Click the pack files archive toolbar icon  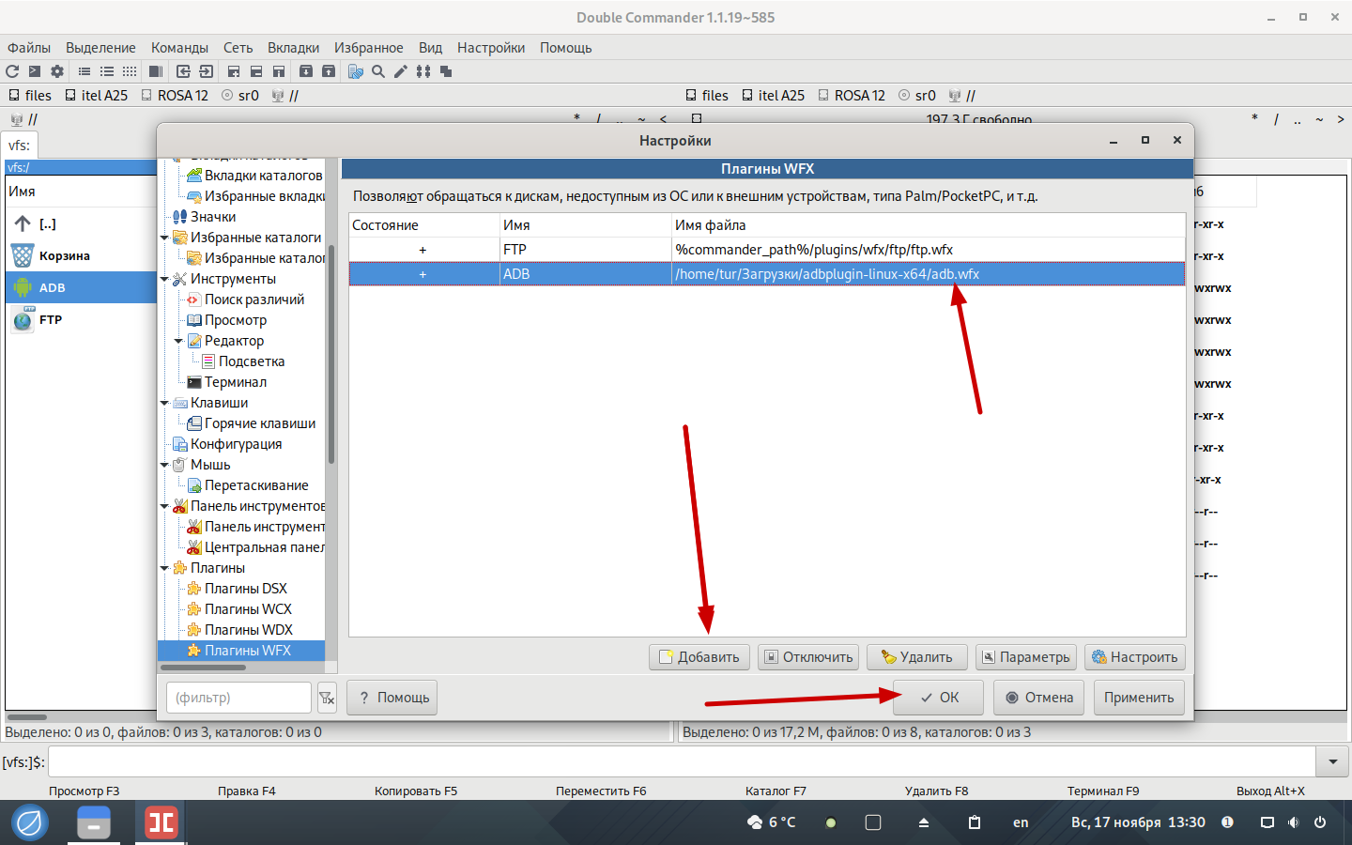click(x=306, y=71)
